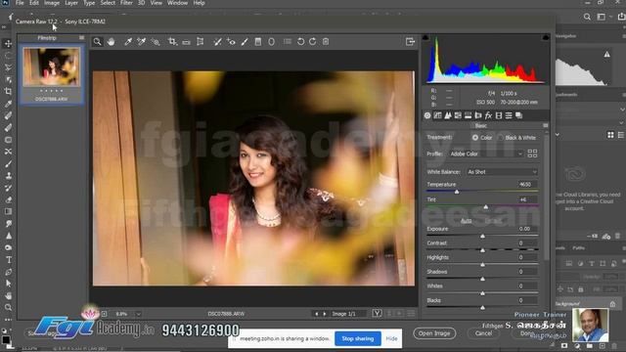Screen dimensions: 626x352
Task: Toggle histogram highlight clipping warning
Action: tap(546, 37)
